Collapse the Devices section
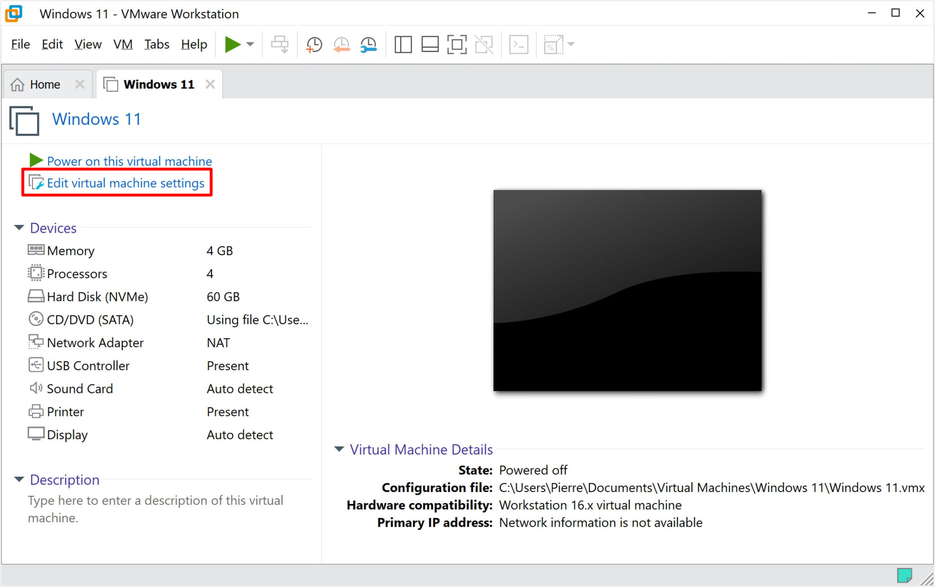 (19, 227)
